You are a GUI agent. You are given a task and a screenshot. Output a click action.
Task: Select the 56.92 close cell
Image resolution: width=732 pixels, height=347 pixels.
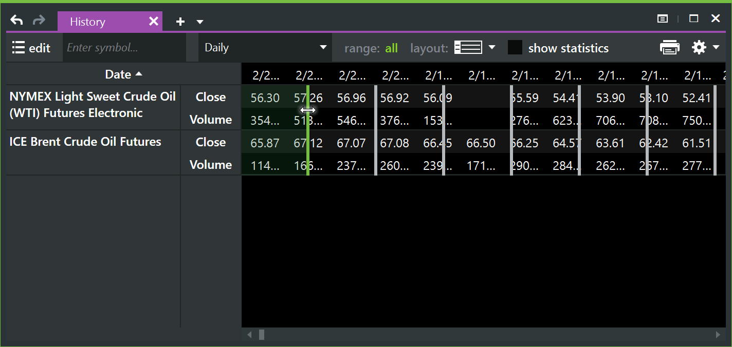(x=395, y=98)
